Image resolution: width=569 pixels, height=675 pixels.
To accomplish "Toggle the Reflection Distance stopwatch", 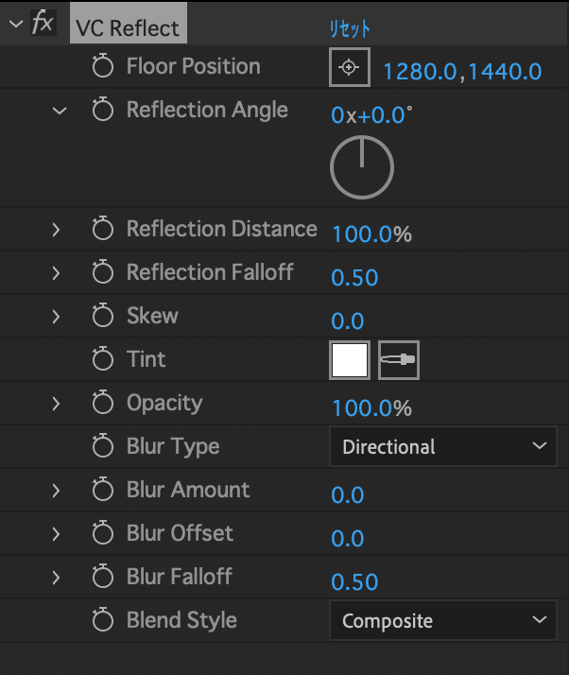I will click(x=102, y=229).
